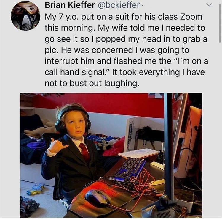The height and width of the screenshot is (223, 222).
Task: Open the @bckieffer handle link
Action: click(119, 5)
